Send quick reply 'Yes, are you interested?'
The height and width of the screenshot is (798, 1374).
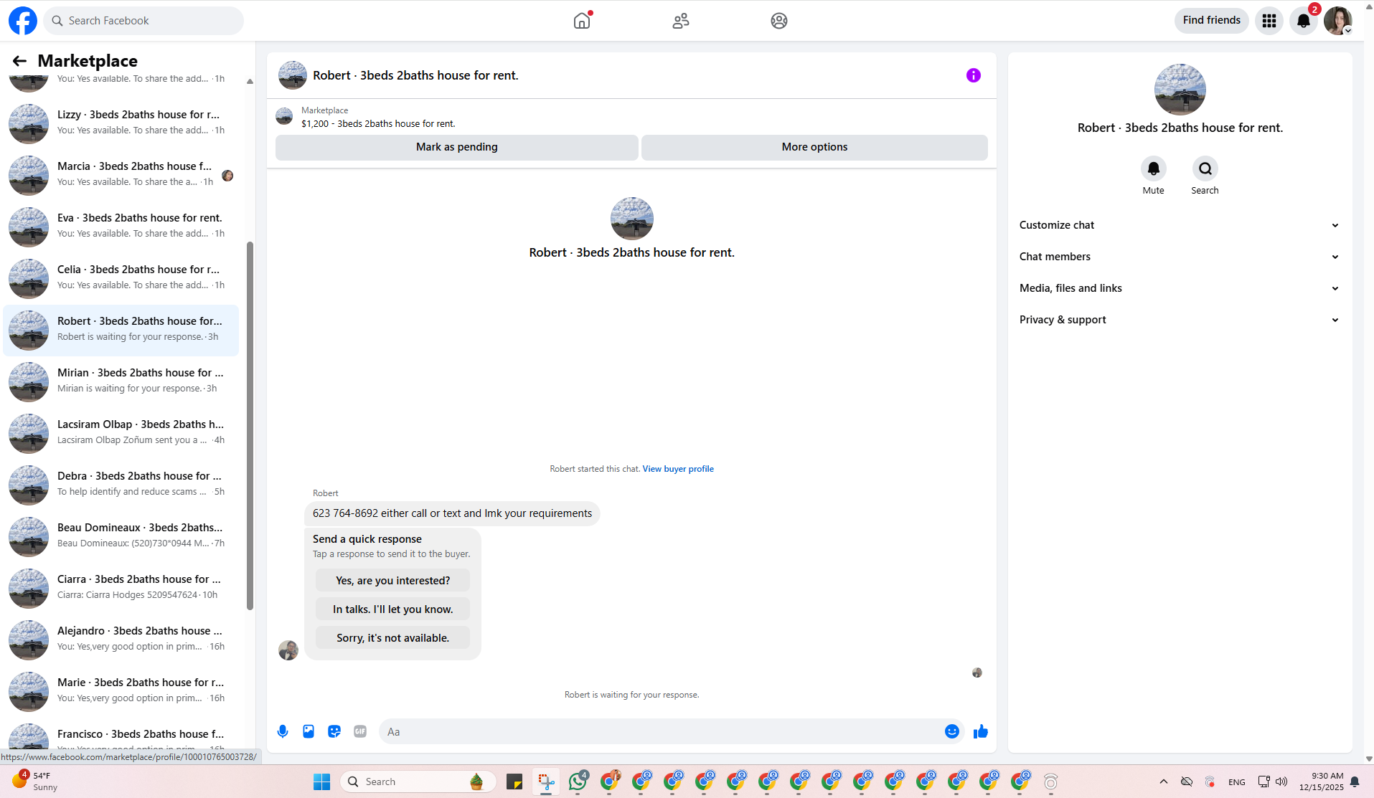[x=393, y=581]
